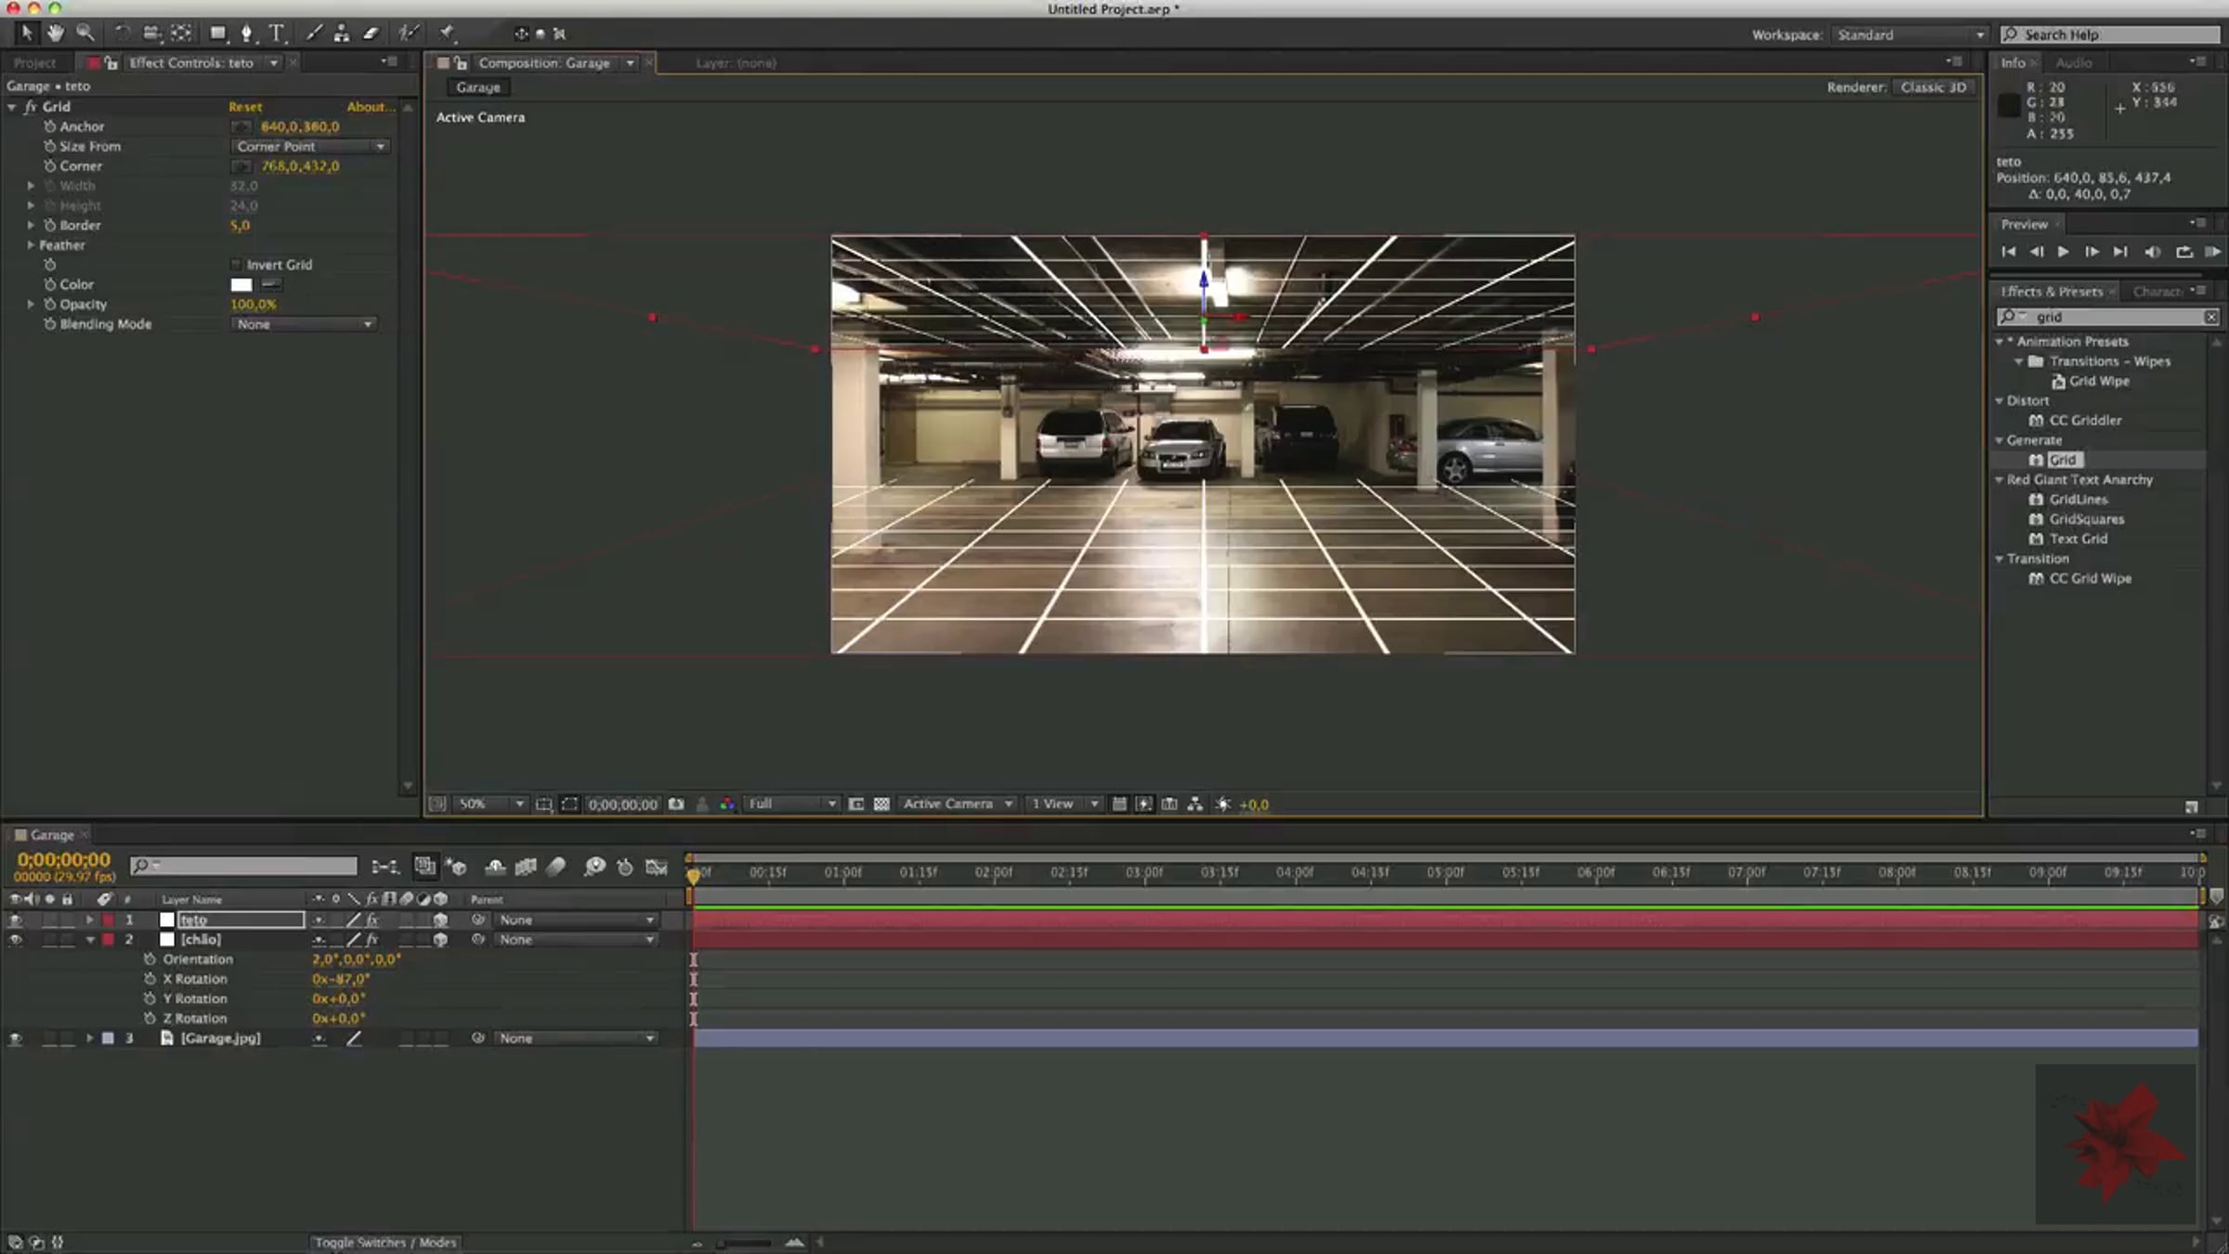The width and height of the screenshot is (2229, 1254).
Task: Select CC Griddler effect in the list
Action: (x=2084, y=421)
